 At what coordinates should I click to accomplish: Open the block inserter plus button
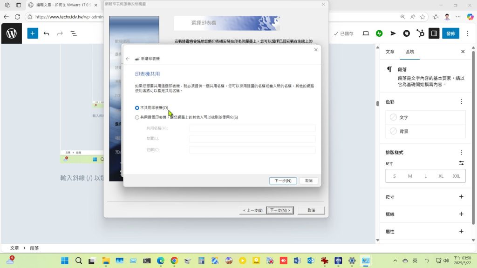click(33, 33)
